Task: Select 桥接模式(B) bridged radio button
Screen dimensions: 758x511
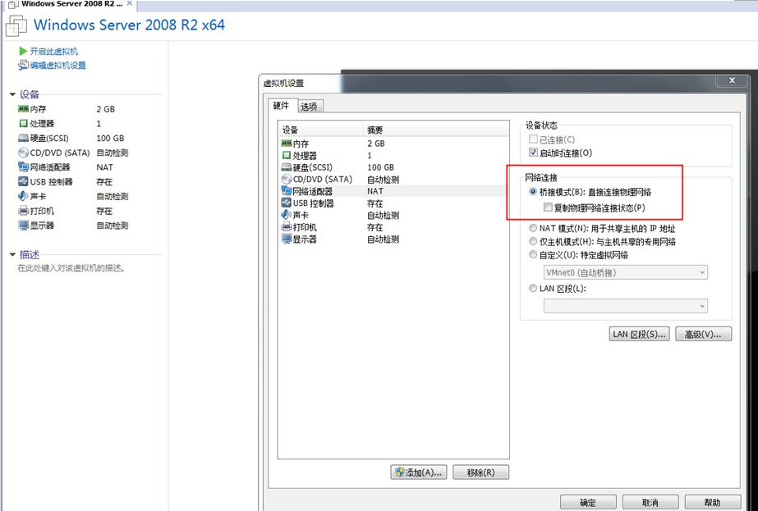Action: point(533,192)
